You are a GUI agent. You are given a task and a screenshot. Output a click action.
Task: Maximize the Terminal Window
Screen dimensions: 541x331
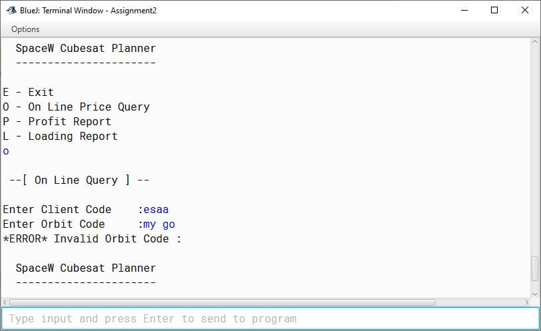pyautogui.click(x=494, y=11)
